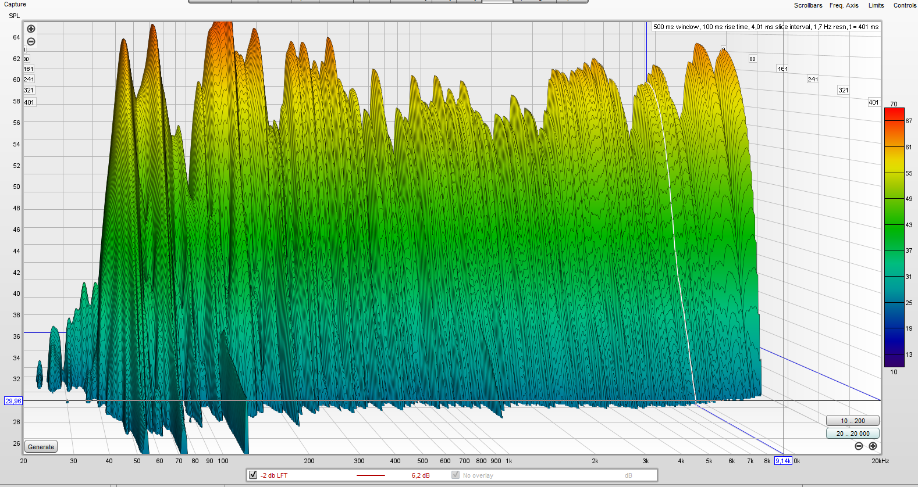The width and height of the screenshot is (918, 487).
Task: Click the 241 slice label on left edge
Action: [29, 80]
